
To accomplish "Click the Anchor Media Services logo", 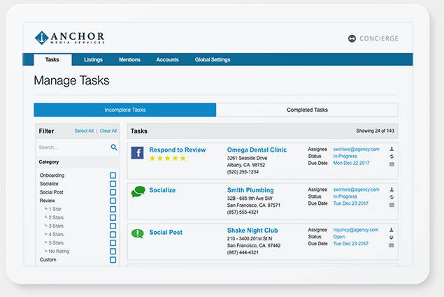I will 70,38.
